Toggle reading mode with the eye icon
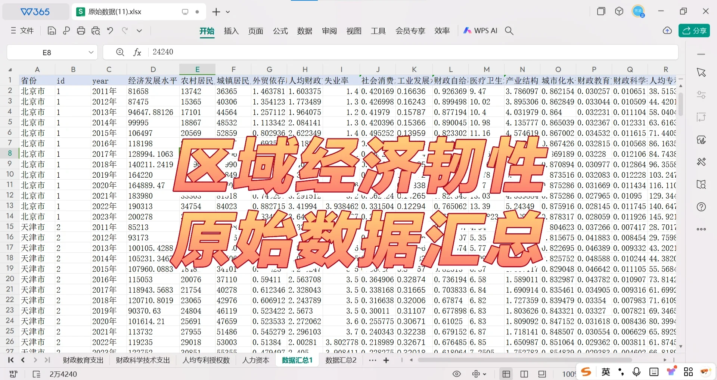The image size is (717, 380). point(456,374)
